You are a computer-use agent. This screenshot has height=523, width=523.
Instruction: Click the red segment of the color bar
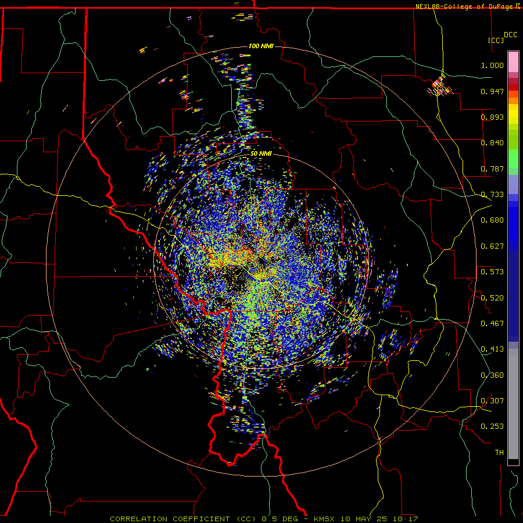click(513, 87)
